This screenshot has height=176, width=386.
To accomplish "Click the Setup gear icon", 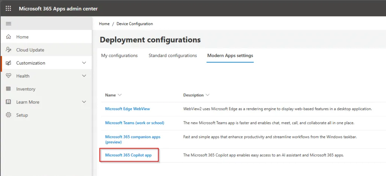I will point(8,115).
